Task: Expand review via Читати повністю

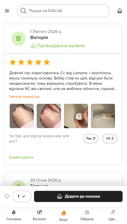Action: [x=24, y=97]
